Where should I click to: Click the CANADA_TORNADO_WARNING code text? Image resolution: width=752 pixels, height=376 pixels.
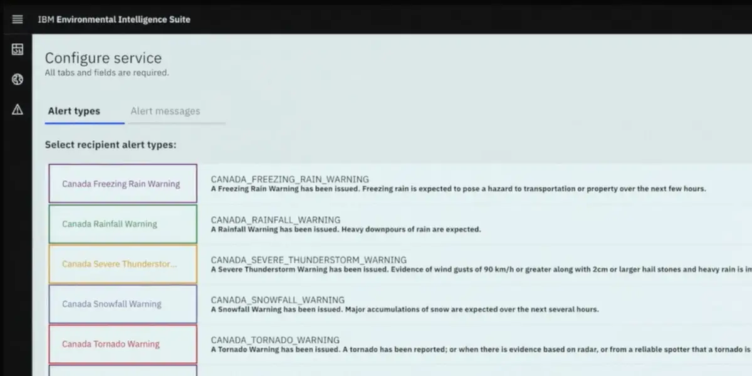tap(275, 340)
